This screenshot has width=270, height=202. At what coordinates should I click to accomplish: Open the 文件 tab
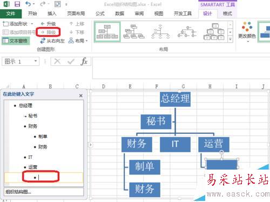click(11, 14)
